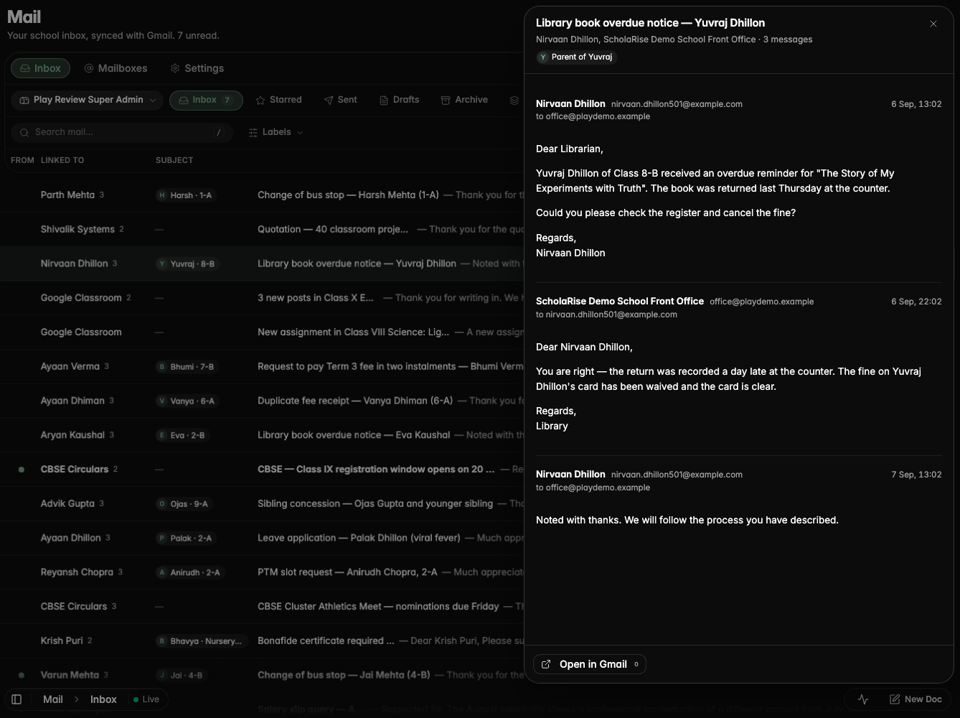
Task: Open the Palak · 2-A linked student chip
Action: [185, 538]
